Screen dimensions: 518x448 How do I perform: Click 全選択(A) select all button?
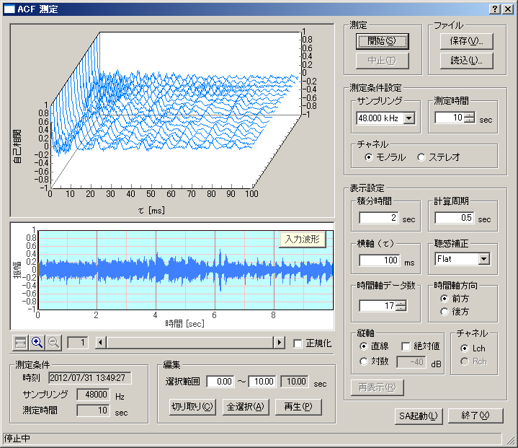246,407
